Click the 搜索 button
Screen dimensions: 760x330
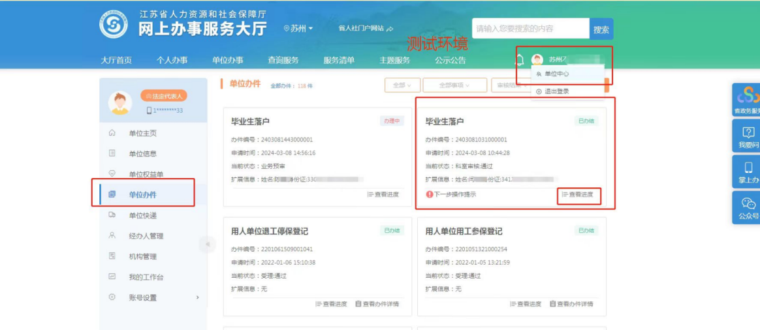pyautogui.click(x=601, y=29)
